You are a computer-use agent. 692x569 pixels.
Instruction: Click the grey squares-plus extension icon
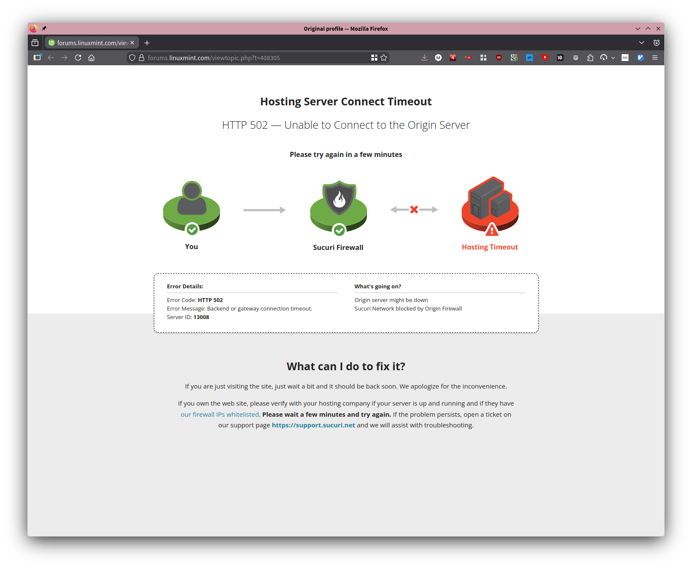point(484,58)
